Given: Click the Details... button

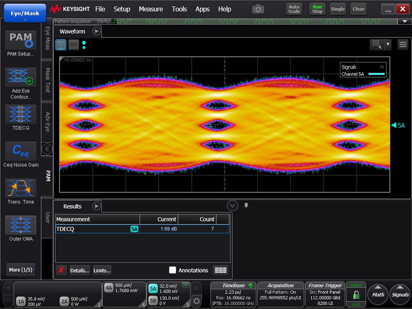Looking at the screenshot, I should [x=79, y=270].
